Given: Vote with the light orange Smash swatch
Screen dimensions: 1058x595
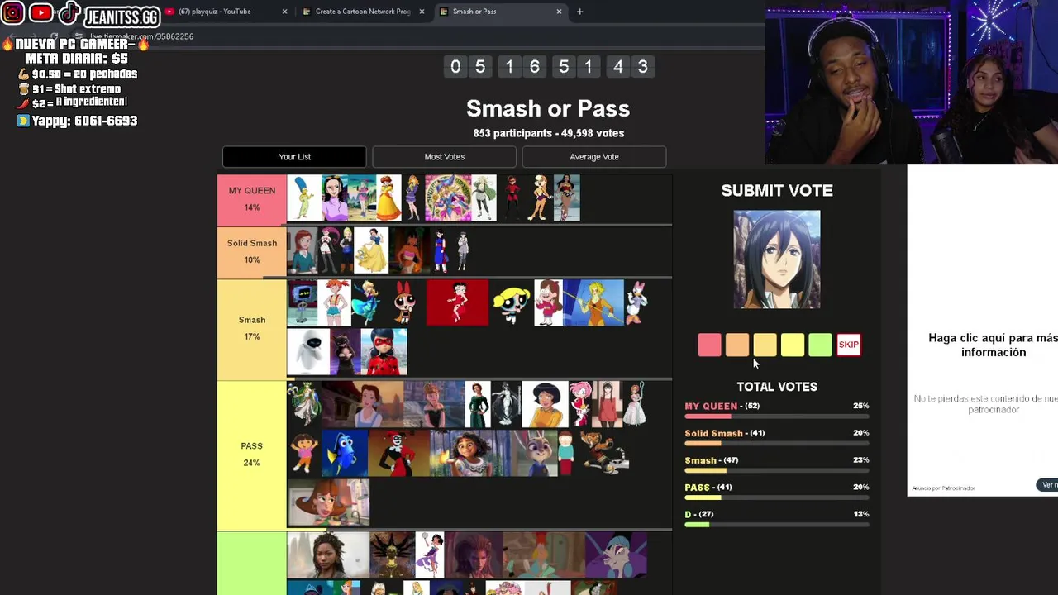Looking at the screenshot, I should click(x=765, y=345).
